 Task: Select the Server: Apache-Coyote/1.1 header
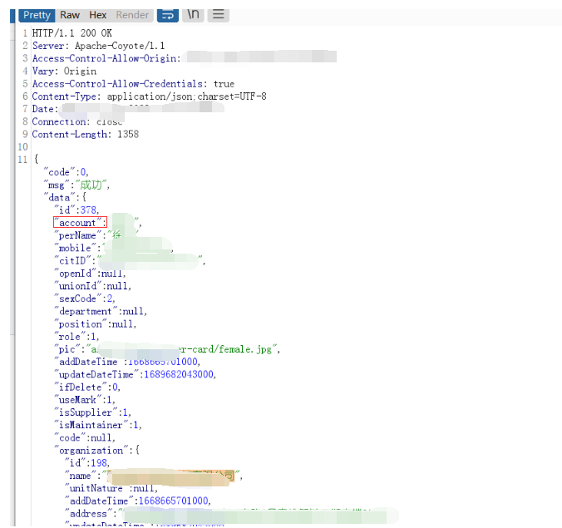pyautogui.click(x=99, y=46)
